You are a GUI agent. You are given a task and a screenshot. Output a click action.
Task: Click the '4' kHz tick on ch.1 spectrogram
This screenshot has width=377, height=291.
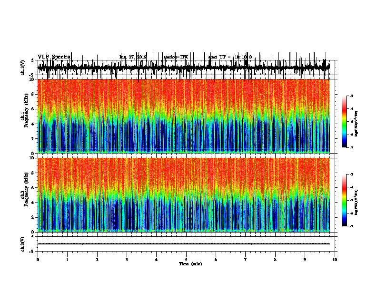coord(33,124)
